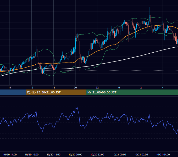
Task: Click the 10/20 18:00 date label
Action: (x=53, y=154)
